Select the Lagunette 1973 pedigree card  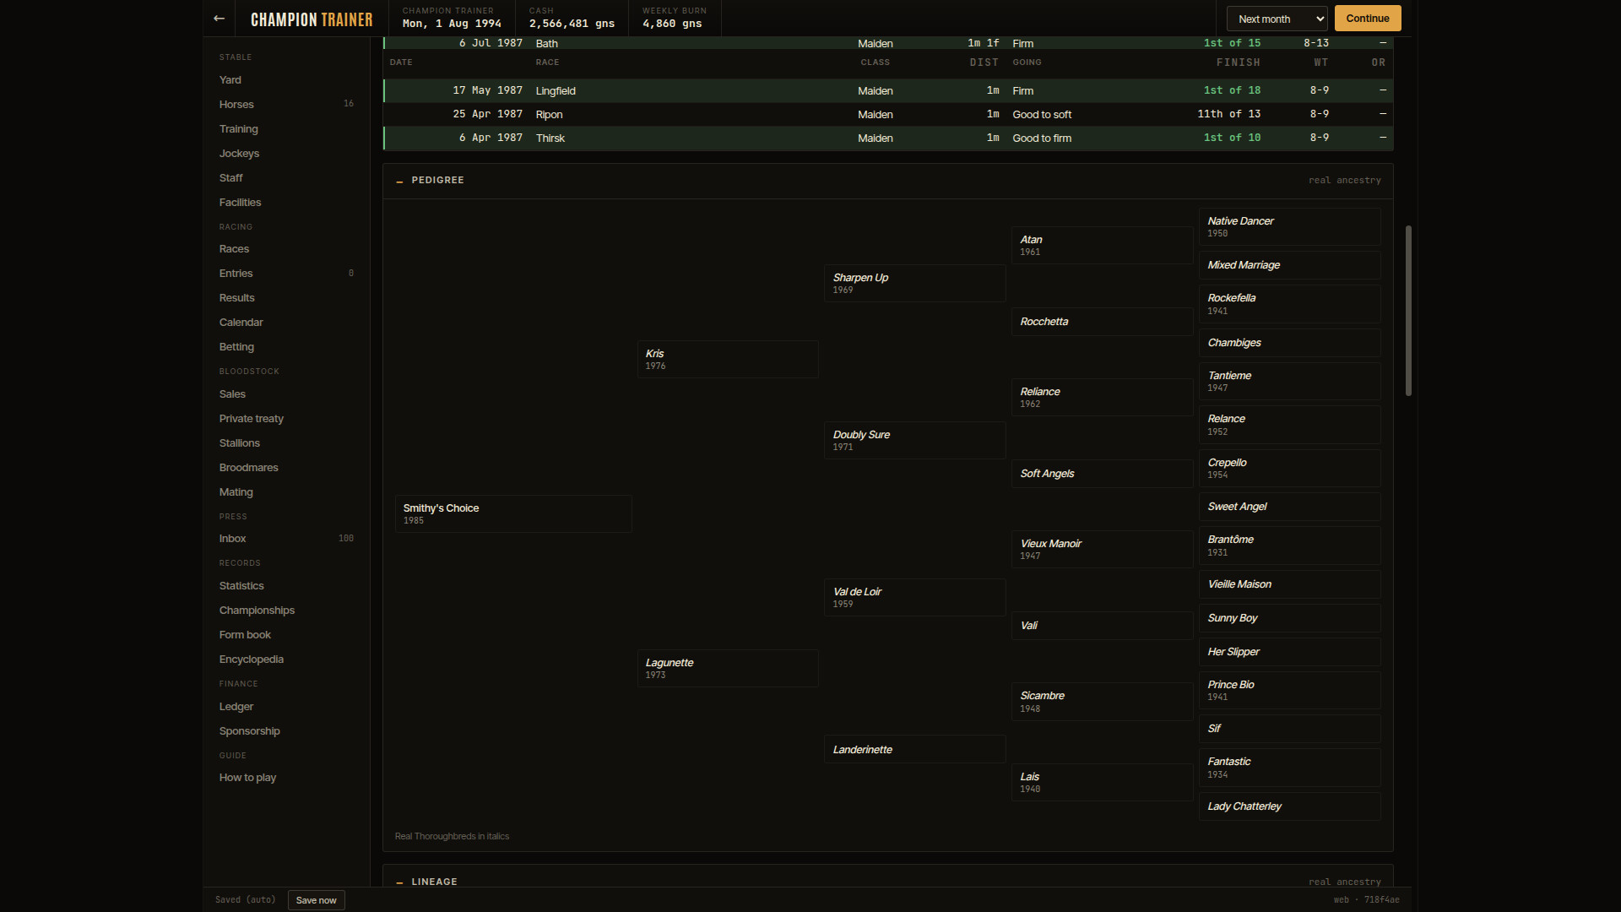[728, 669]
